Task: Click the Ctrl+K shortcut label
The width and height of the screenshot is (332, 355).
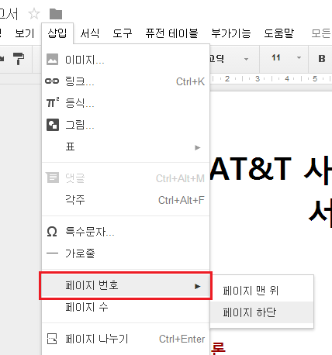Action: point(190,81)
